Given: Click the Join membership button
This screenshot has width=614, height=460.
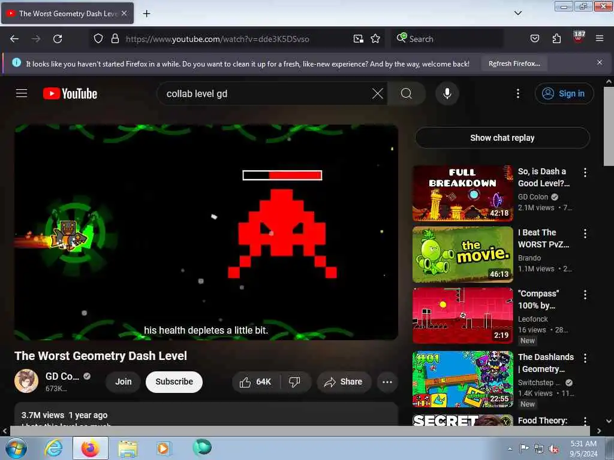Looking at the screenshot, I should [124, 382].
